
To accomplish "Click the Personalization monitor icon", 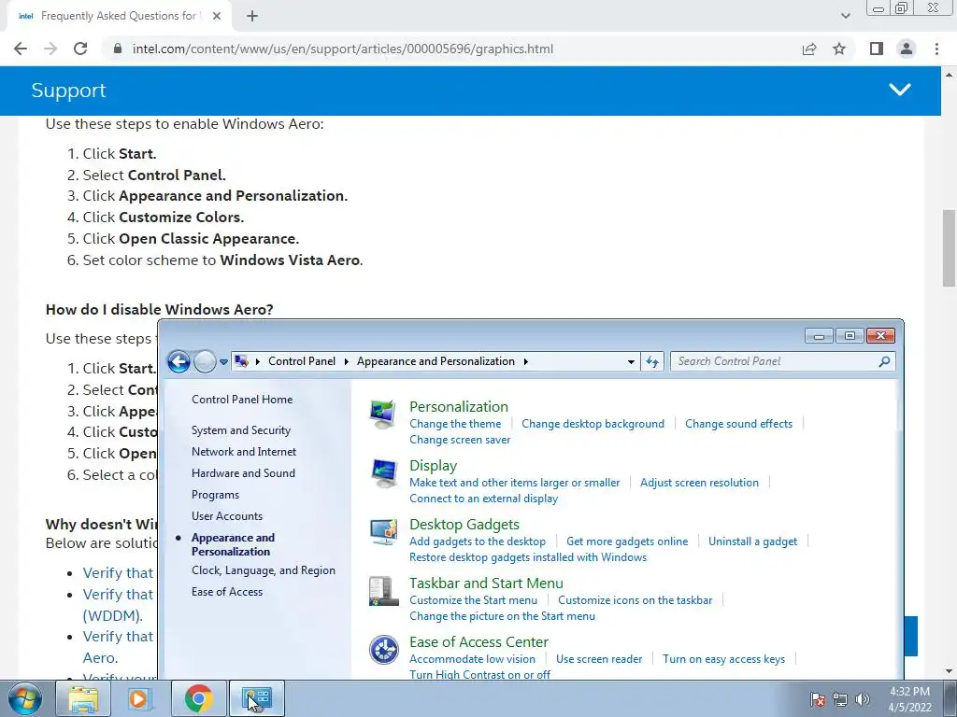I will (x=383, y=415).
